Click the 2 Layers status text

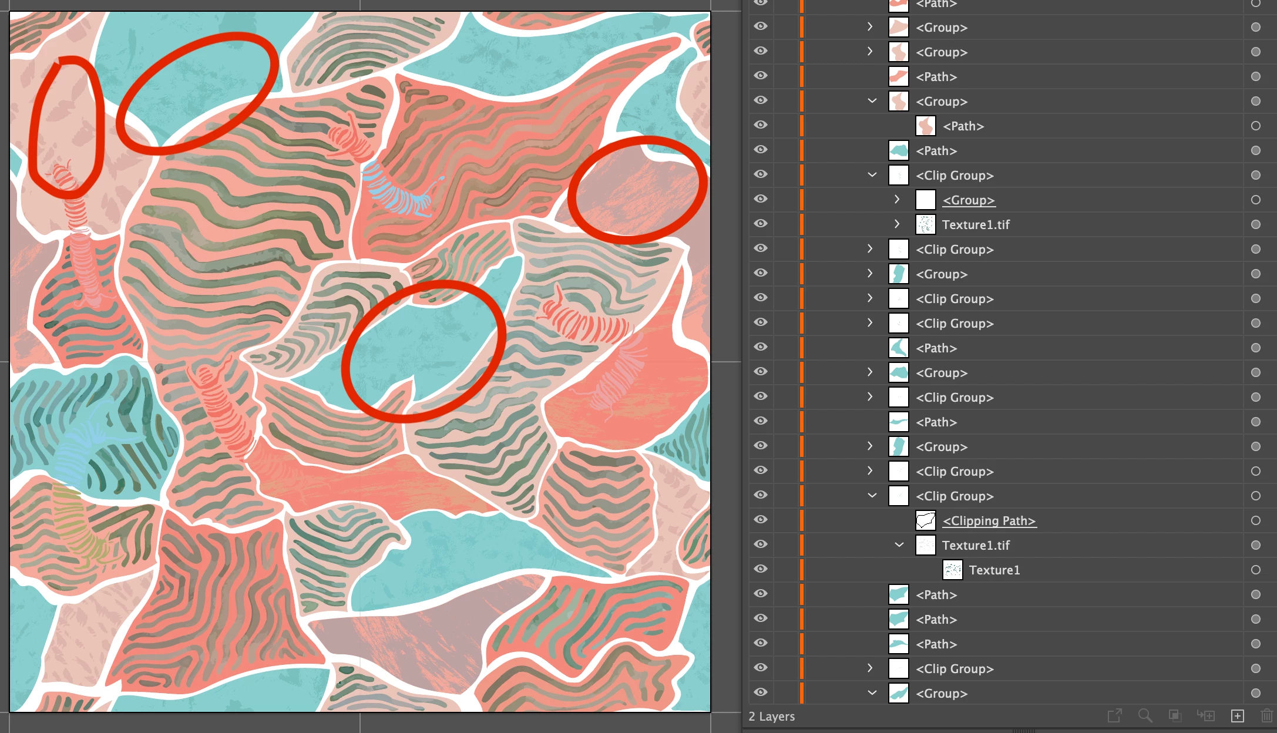pyautogui.click(x=771, y=717)
